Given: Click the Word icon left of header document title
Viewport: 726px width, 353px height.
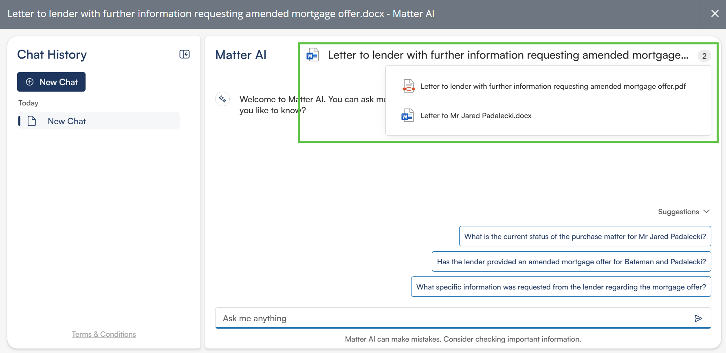Looking at the screenshot, I should [312, 55].
